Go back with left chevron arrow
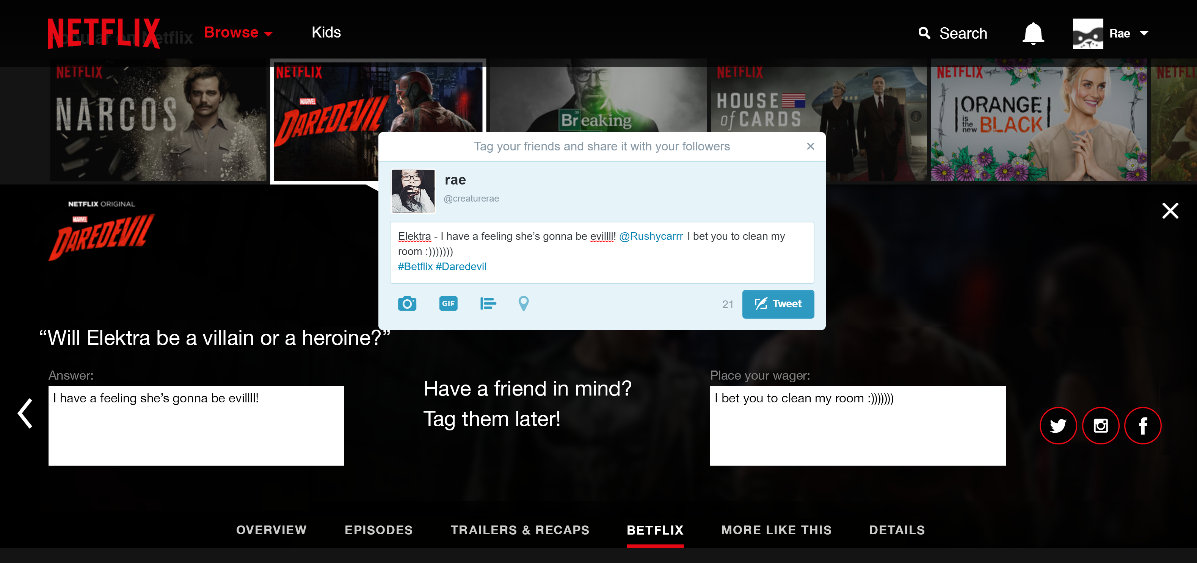Viewport: 1197px width, 563px height. [25, 413]
